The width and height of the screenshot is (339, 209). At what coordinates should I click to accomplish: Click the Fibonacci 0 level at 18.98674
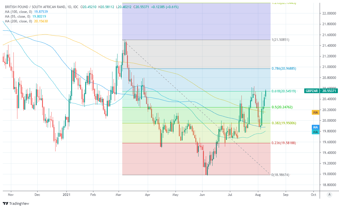coord(280,175)
